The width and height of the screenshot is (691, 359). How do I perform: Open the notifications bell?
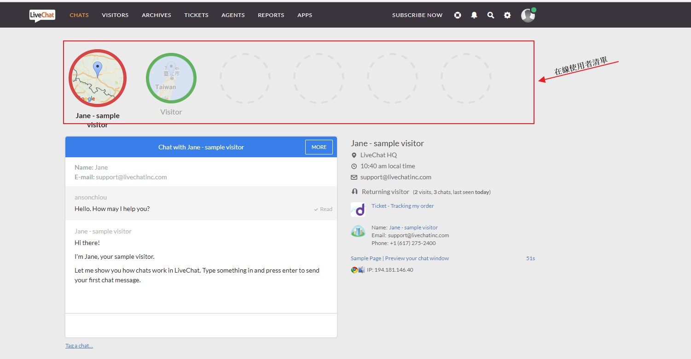[x=474, y=15]
